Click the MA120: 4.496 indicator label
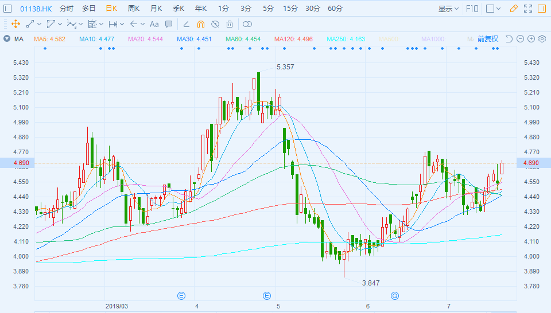 [x=293, y=39]
